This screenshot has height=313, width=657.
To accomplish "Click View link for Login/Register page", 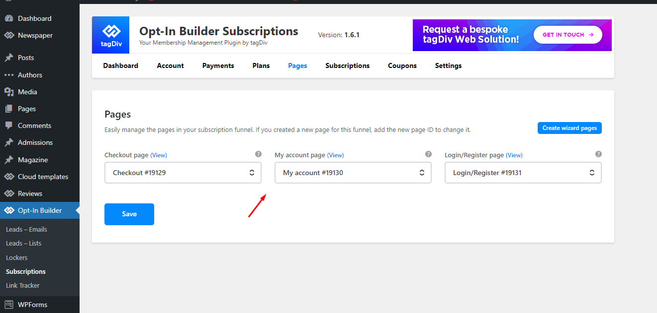I will (514, 155).
